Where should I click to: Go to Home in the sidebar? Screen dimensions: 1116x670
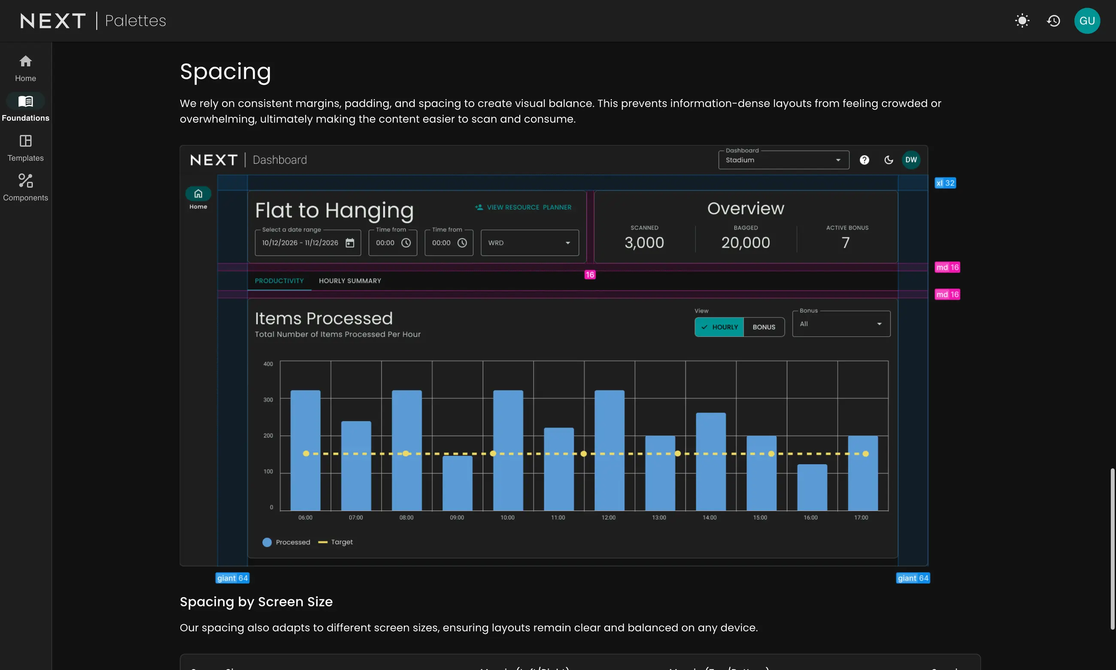point(25,68)
